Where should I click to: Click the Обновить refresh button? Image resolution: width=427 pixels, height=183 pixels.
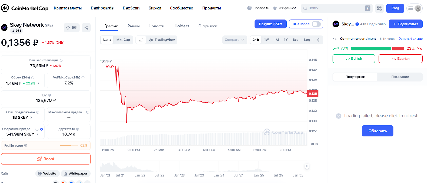(x=377, y=131)
